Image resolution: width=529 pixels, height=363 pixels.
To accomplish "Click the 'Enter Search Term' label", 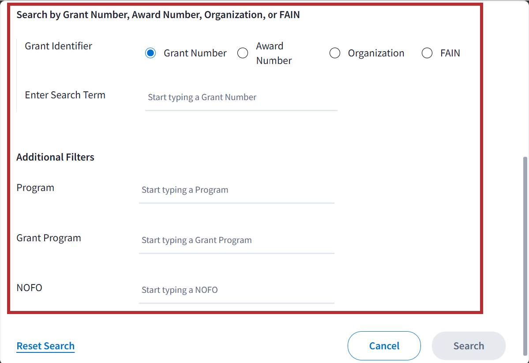I will [65, 95].
